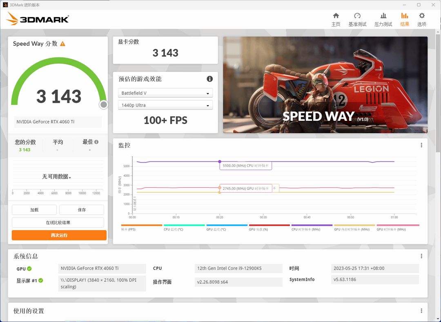Screen dimensions: 441x322
Task: Click the NVIDIA GeForce RTX 4060 Ti gauge label
Action: pyautogui.click(x=58, y=122)
